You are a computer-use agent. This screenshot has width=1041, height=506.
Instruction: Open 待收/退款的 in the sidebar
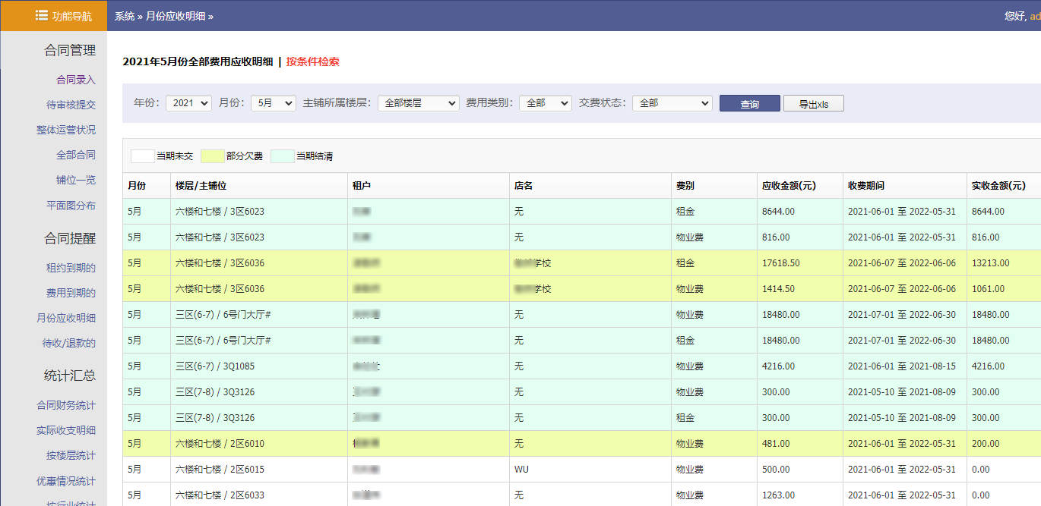(69, 343)
